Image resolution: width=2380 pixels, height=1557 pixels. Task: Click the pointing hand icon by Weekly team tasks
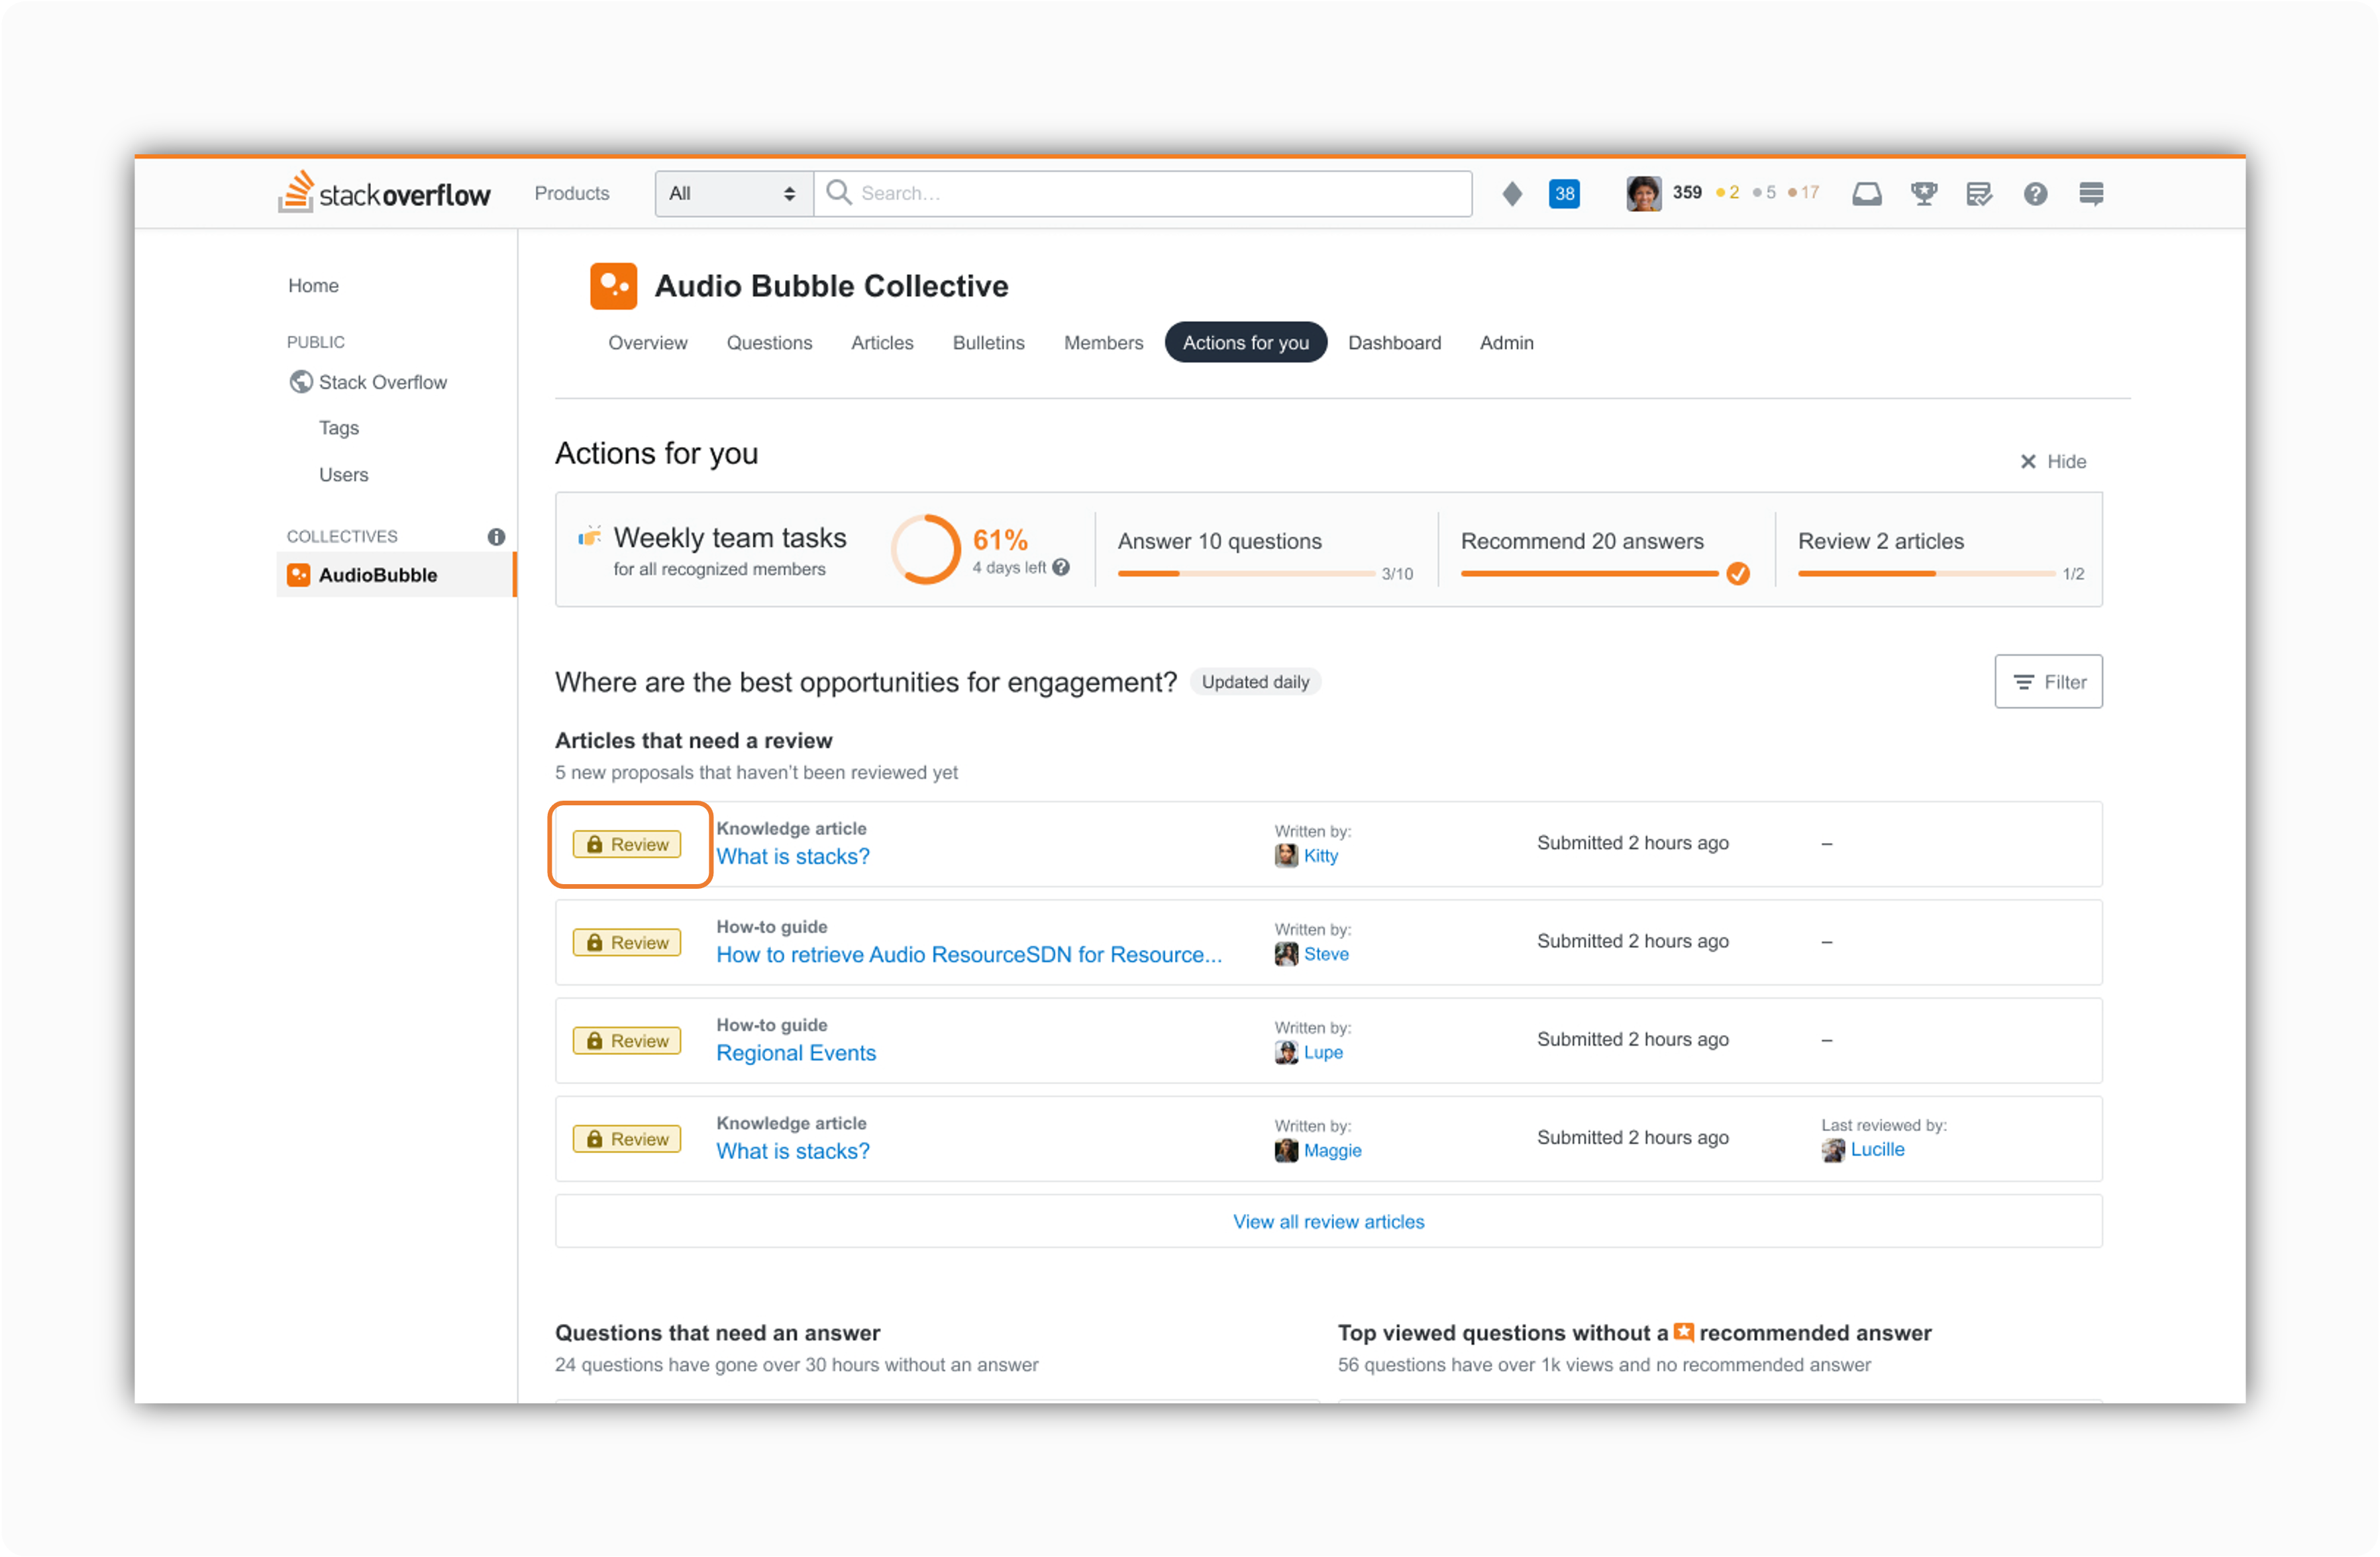click(590, 537)
